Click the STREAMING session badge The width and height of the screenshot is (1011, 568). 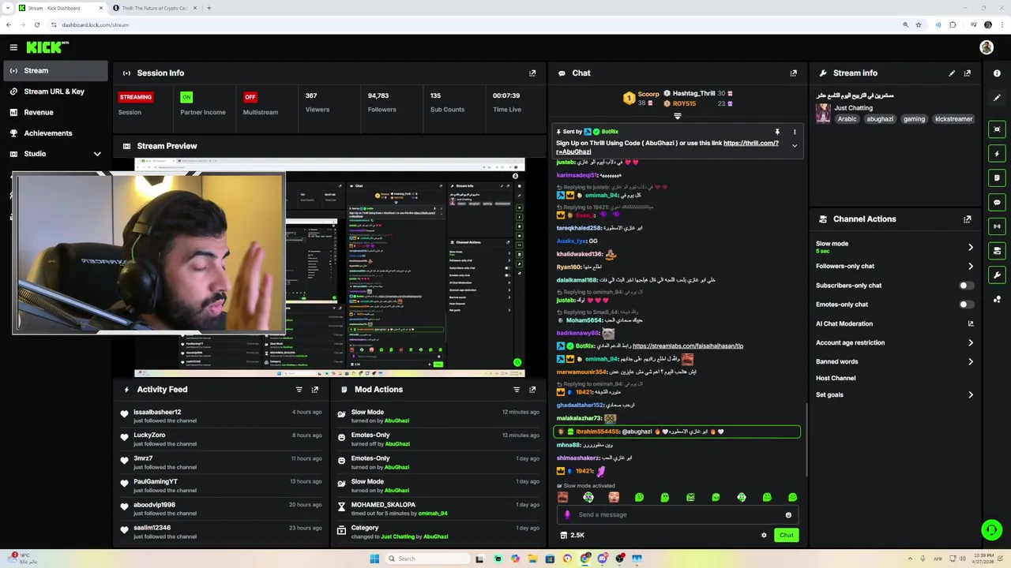[136, 97]
